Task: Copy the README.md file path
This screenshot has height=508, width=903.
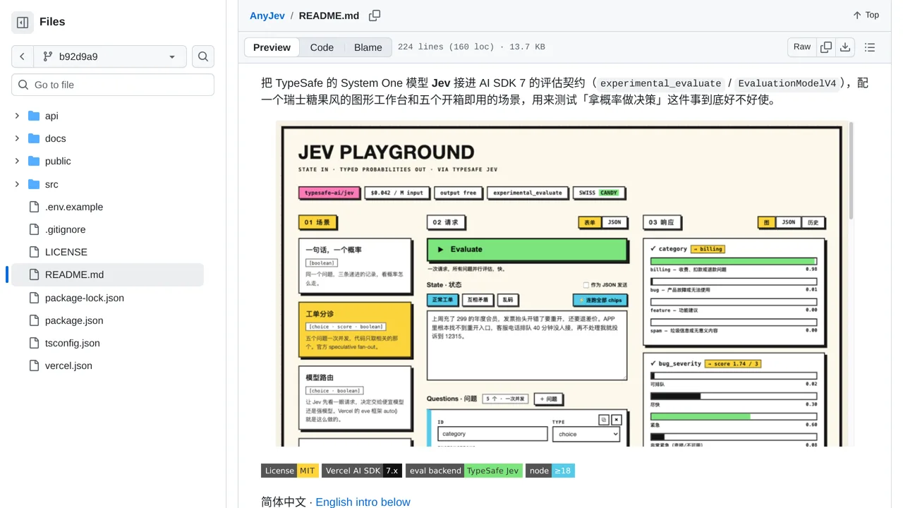Action: (375, 16)
